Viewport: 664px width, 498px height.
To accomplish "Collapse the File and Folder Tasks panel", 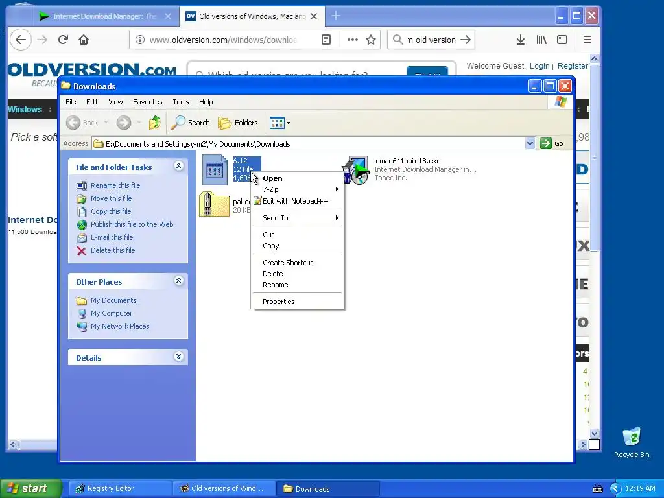I will (x=179, y=166).
